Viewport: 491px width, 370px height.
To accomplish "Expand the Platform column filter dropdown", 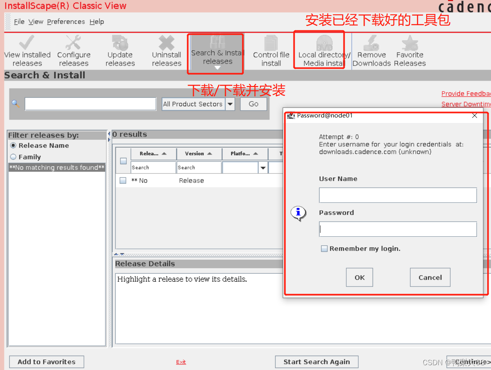I will click(x=263, y=167).
